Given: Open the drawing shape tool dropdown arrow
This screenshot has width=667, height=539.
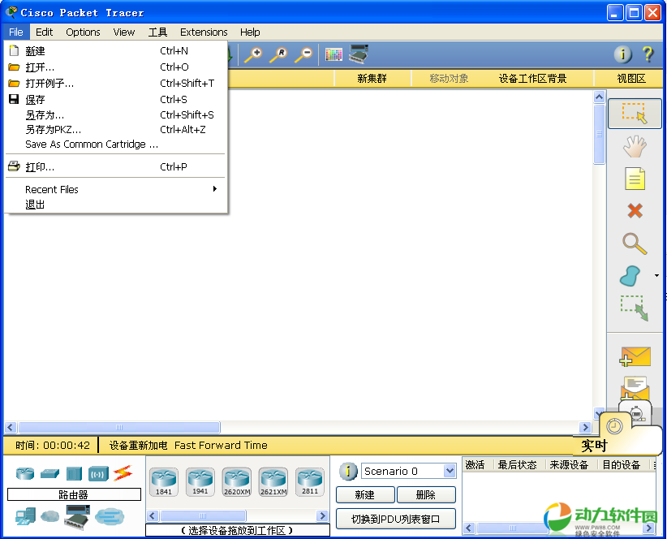Looking at the screenshot, I should [656, 276].
